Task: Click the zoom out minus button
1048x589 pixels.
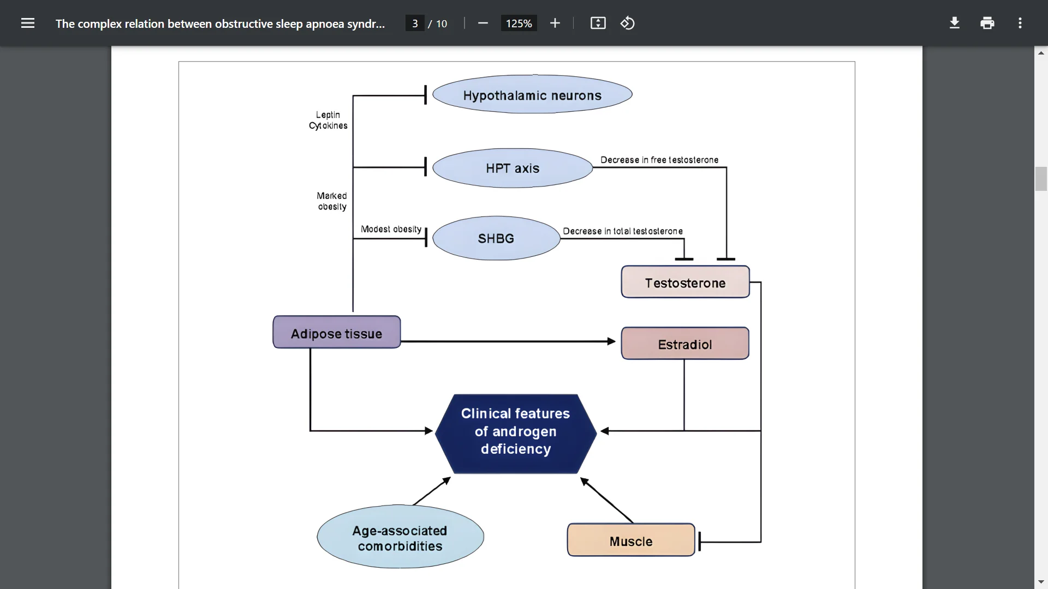Action: (483, 23)
